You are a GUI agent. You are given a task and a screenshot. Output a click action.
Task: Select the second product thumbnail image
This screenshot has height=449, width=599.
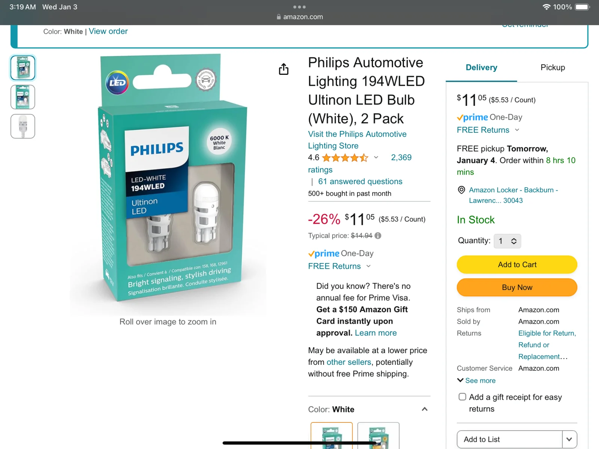click(23, 97)
